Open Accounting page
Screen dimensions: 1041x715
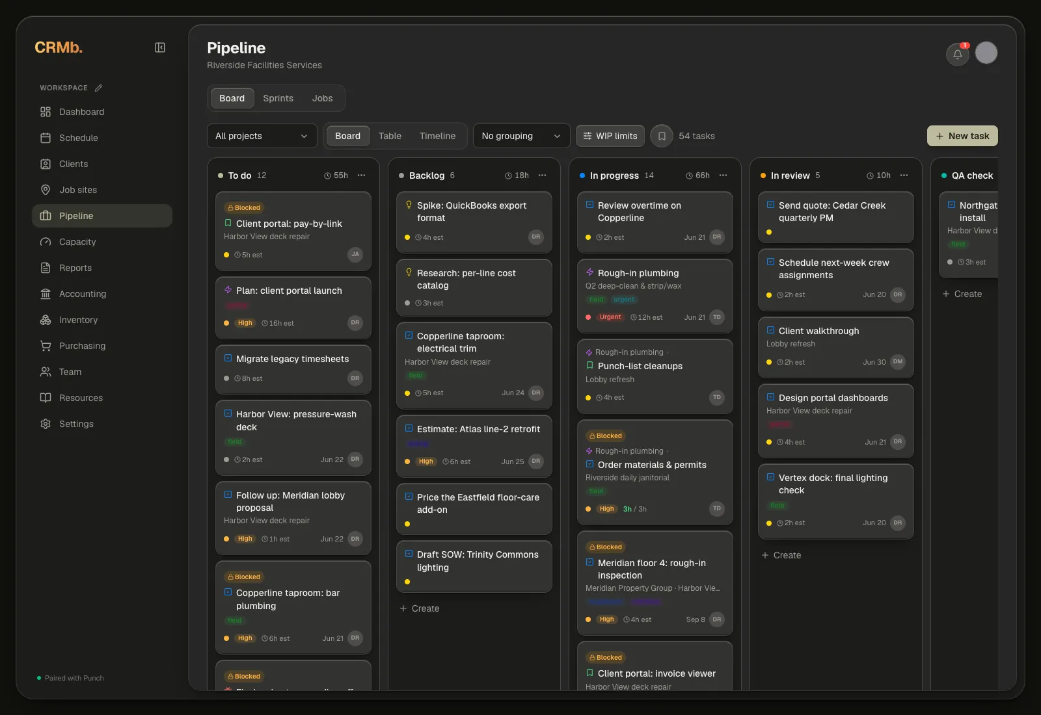pos(102,294)
